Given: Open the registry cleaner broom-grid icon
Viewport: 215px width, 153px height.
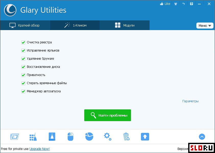Looking at the screenshot, I should pyautogui.click(x=33, y=137).
